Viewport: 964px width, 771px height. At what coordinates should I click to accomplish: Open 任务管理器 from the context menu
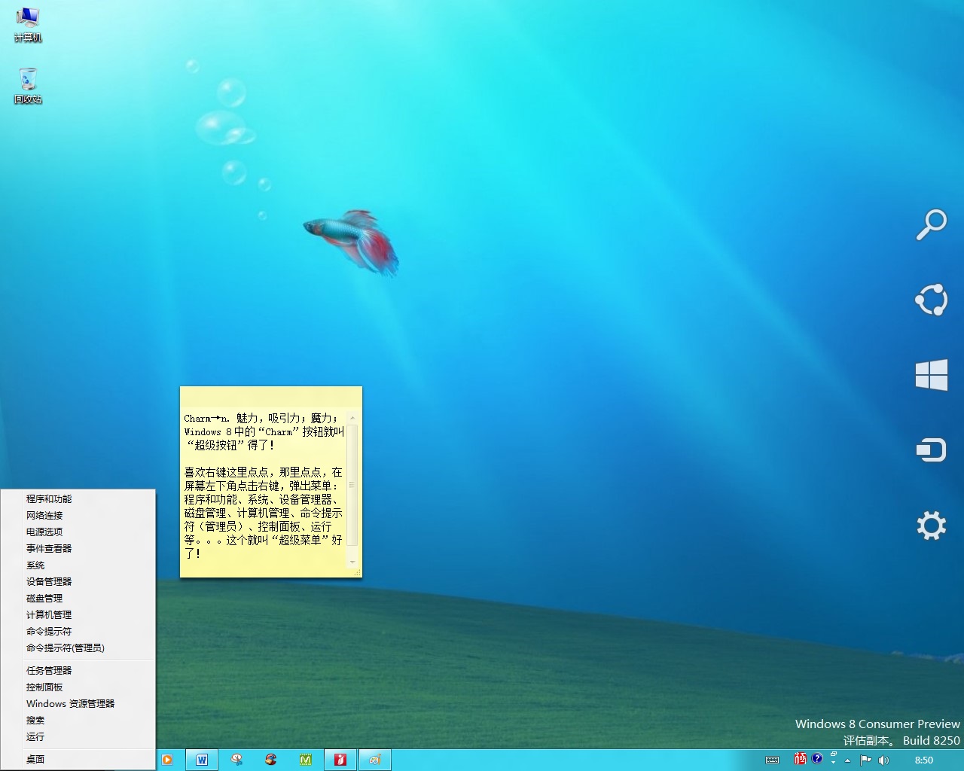click(47, 670)
